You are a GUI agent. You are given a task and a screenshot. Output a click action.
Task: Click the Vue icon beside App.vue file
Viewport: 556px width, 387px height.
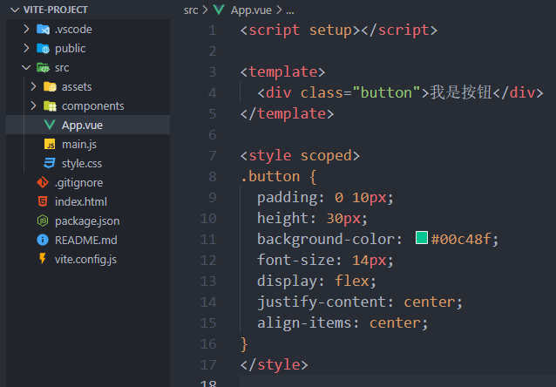click(x=50, y=125)
